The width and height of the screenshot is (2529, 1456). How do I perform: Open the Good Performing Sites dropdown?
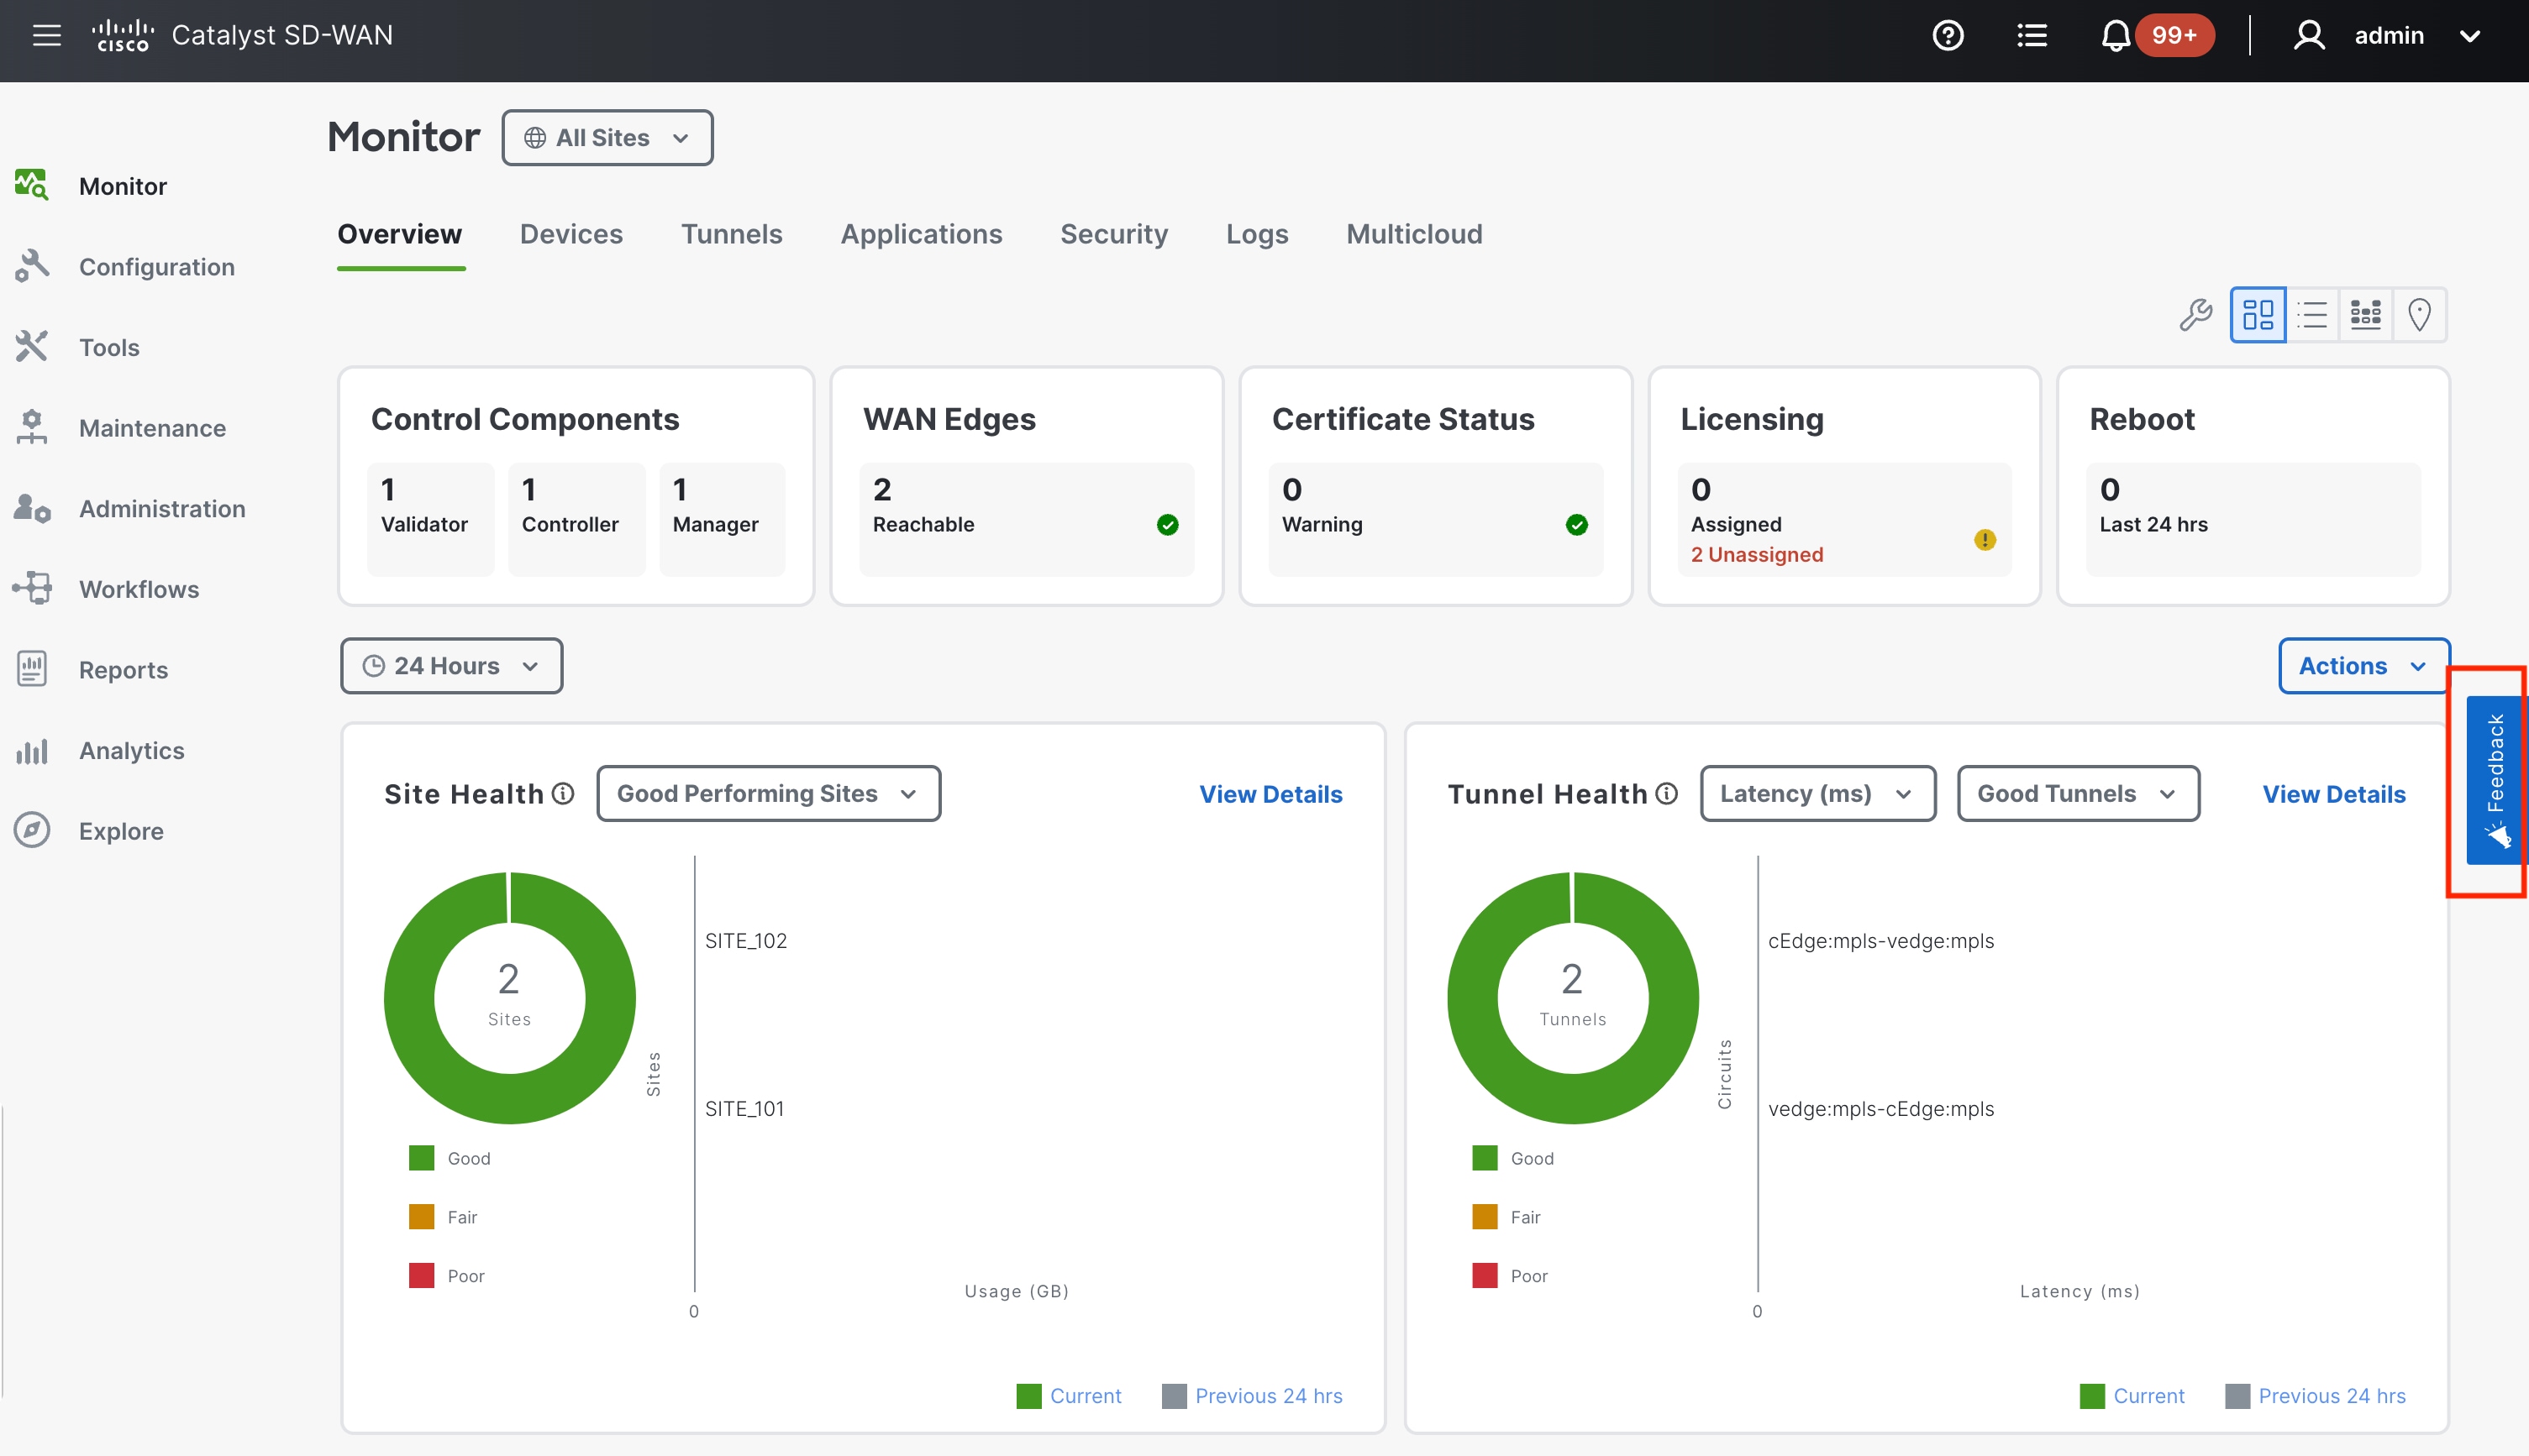(x=768, y=794)
